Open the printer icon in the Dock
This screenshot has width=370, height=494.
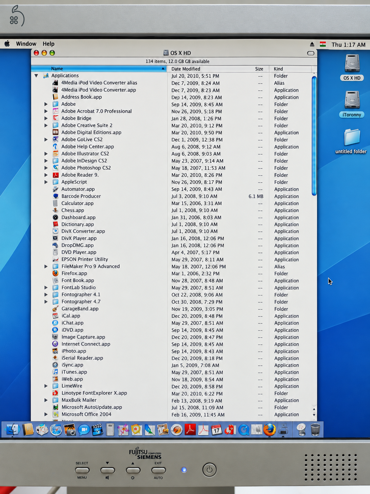(x=283, y=430)
